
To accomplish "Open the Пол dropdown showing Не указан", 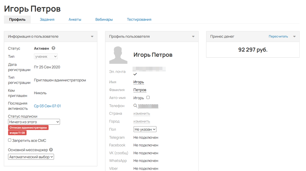I will pyautogui.click(x=145, y=129).
